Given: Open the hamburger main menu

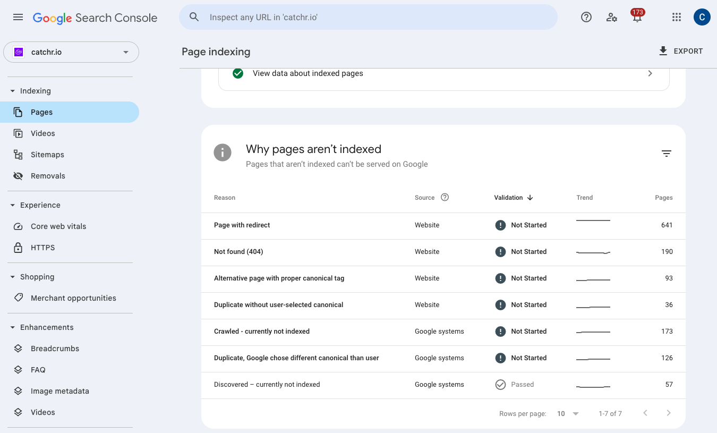Looking at the screenshot, I should [x=18, y=17].
